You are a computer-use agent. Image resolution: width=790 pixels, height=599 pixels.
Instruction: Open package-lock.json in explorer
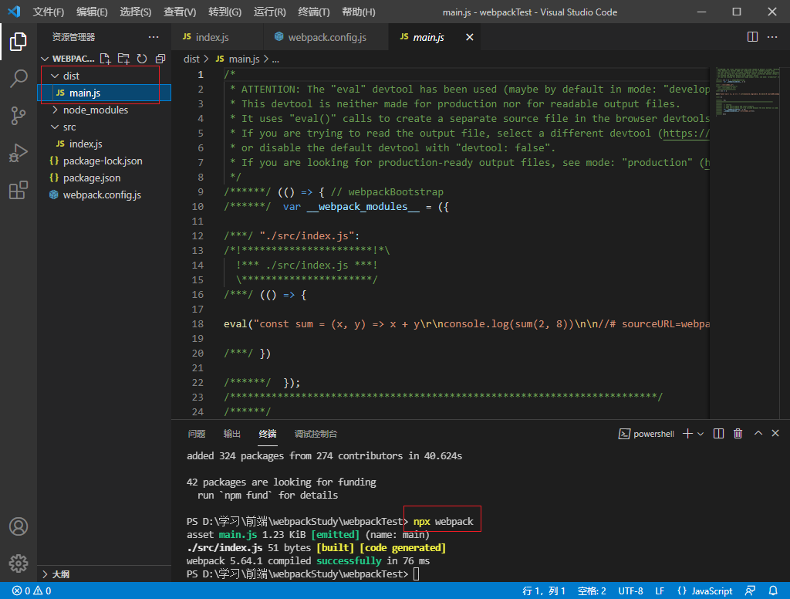(105, 161)
